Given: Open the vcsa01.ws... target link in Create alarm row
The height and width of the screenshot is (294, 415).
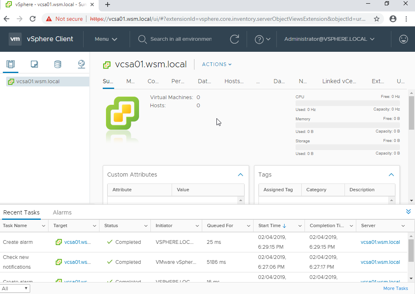Looking at the screenshot, I should tap(77, 242).
